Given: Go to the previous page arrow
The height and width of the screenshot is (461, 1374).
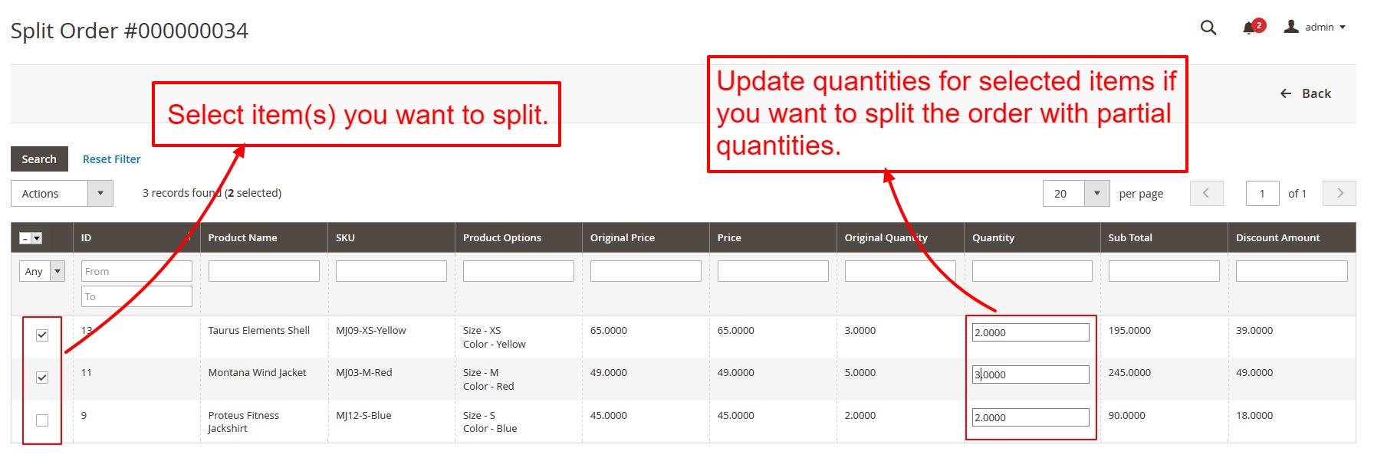Looking at the screenshot, I should (1206, 193).
